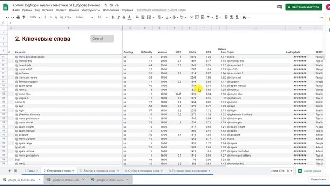Format as percent with % icon
The width and height of the screenshot is (330, 186).
coord(51,17)
